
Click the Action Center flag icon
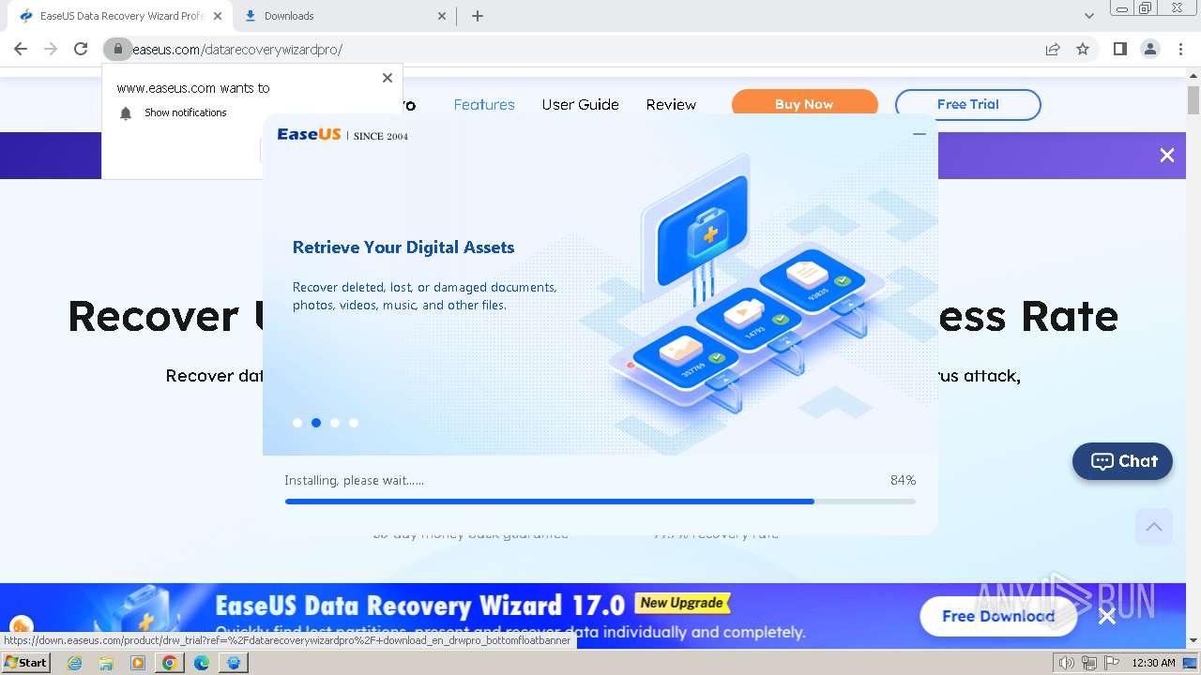coord(1112,663)
